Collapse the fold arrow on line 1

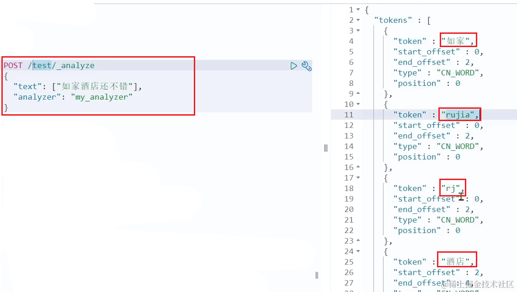coord(358,10)
